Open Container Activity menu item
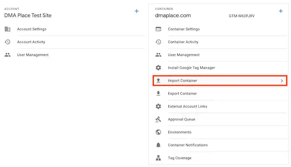The width and height of the screenshot is (291, 167). coord(183,42)
